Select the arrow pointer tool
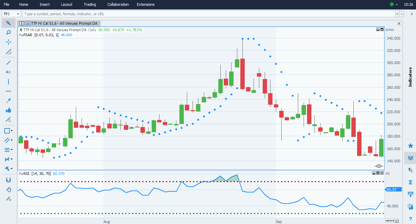416x224 pixels. pos(8,23)
